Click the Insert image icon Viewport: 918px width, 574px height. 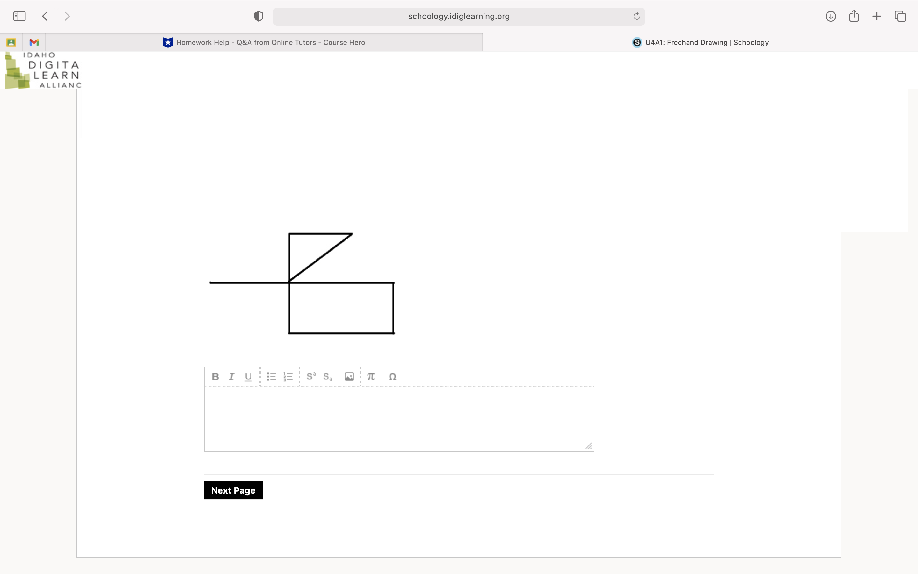click(x=350, y=377)
